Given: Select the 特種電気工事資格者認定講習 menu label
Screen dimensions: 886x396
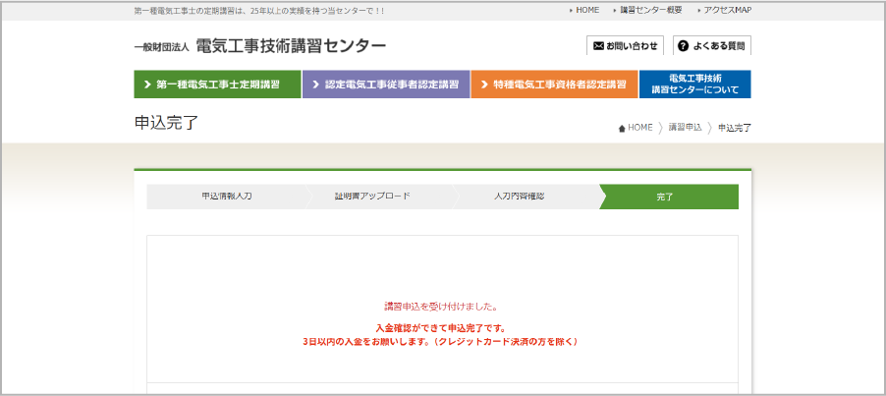Looking at the screenshot, I should pyautogui.click(x=560, y=85).
